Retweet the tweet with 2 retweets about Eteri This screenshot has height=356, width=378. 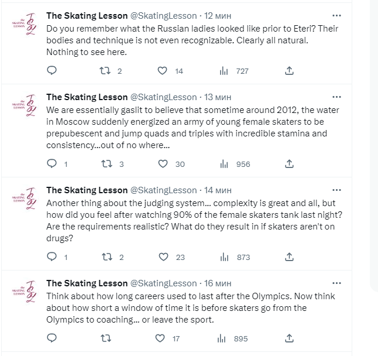(x=106, y=71)
